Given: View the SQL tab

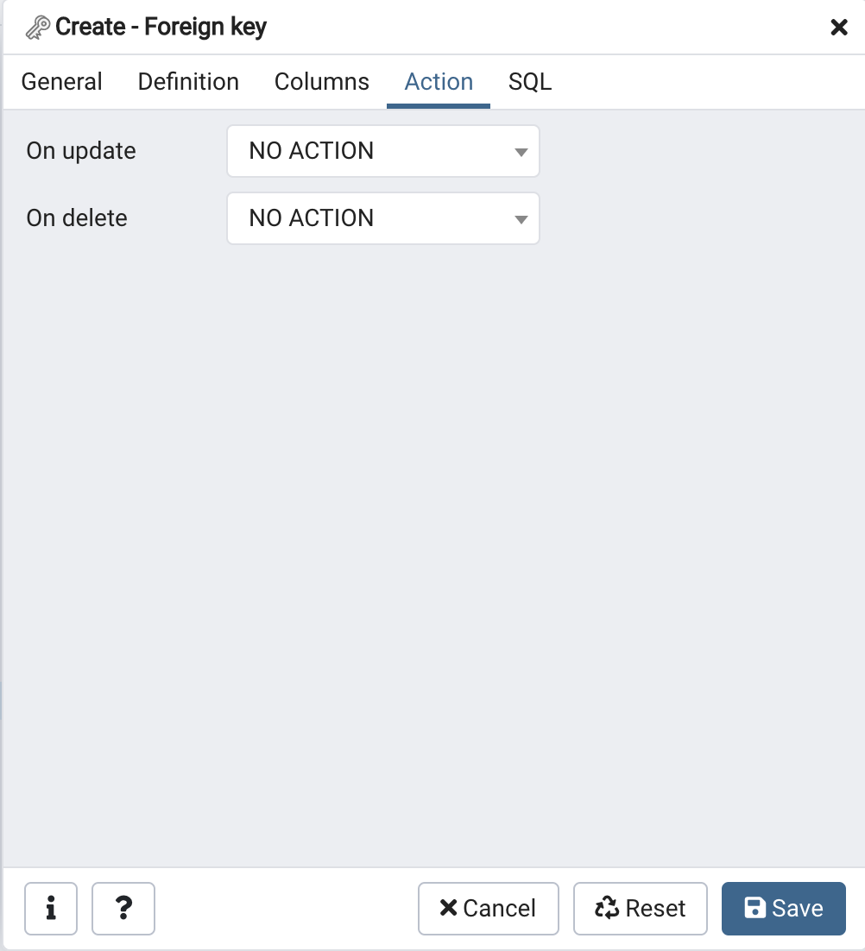Looking at the screenshot, I should [530, 82].
